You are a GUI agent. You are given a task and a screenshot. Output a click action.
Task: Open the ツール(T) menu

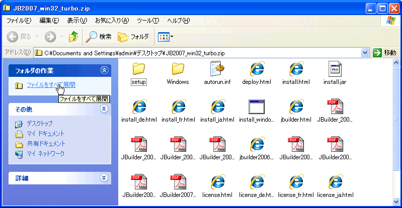point(148,21)
